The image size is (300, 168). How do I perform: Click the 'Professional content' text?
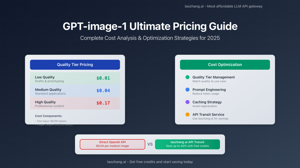49,106
